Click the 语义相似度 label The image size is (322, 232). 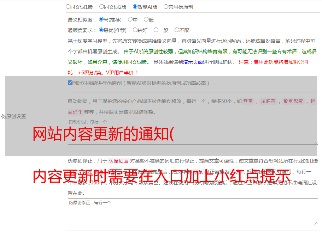point(82,20)
